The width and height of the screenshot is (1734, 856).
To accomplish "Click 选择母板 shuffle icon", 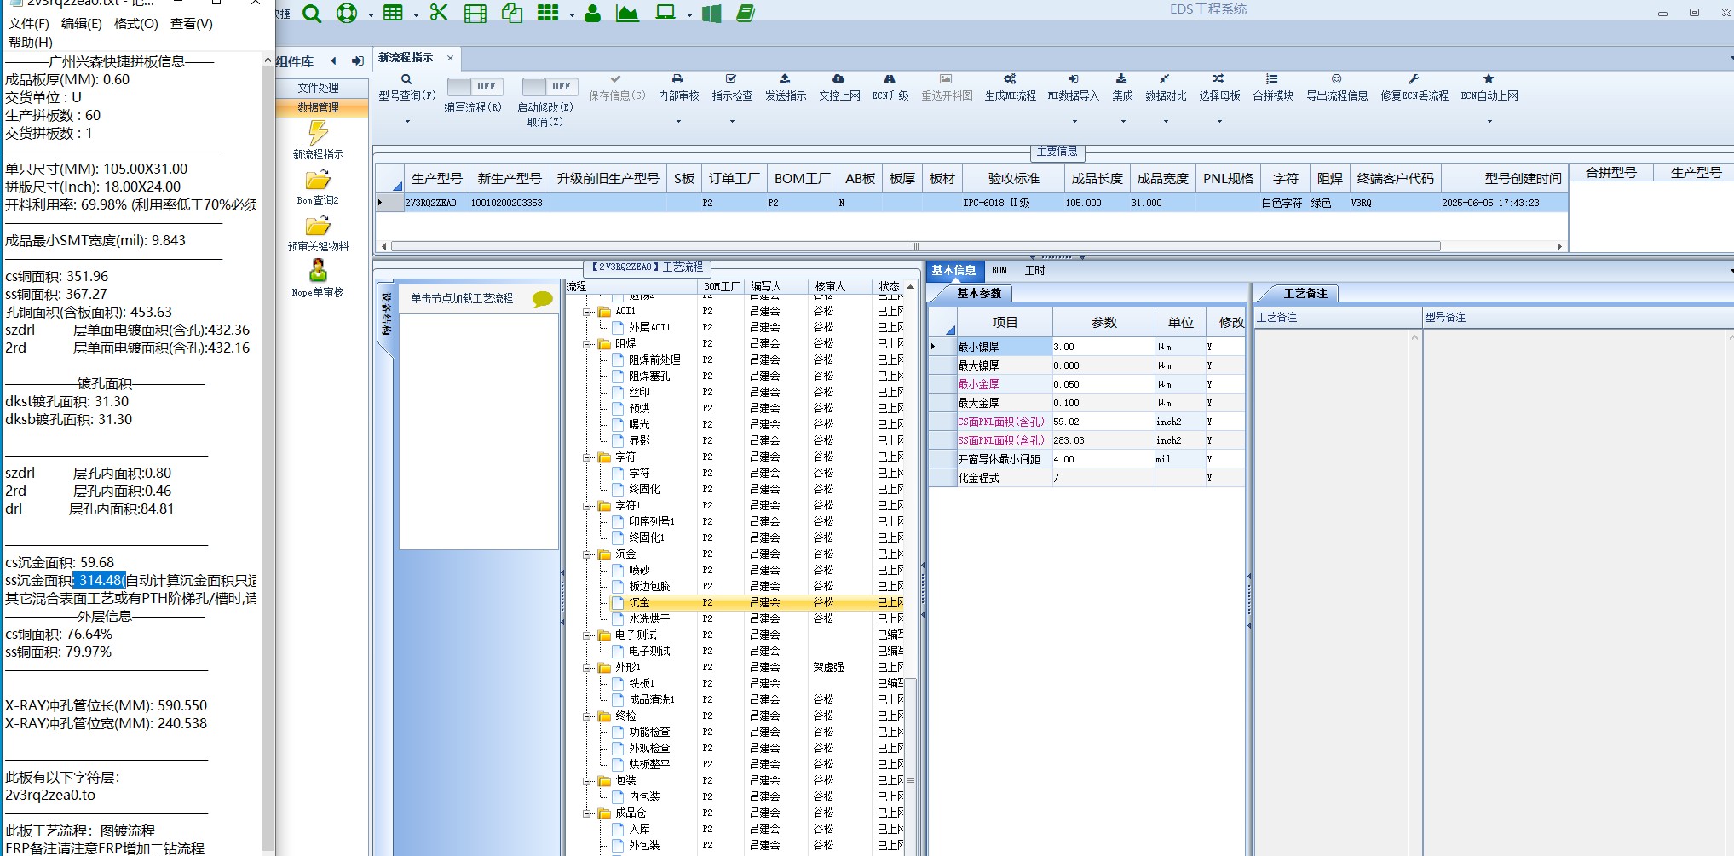I will pos(1219,87).
